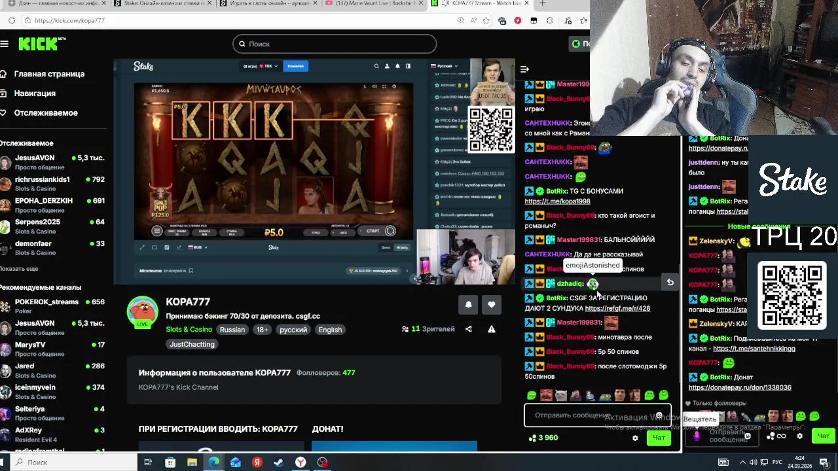The width and height of the screenshot is (838, 471).
Task: Select the 18+ tag
Action: tap(263, 330)
